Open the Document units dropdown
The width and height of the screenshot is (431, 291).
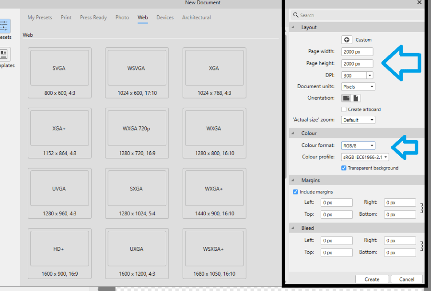click(358, 87)
